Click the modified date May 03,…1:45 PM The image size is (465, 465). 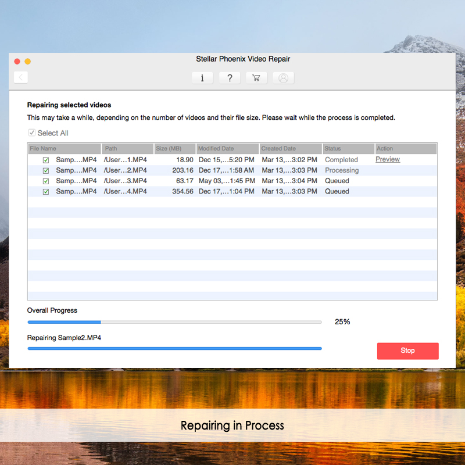[227, 181]
